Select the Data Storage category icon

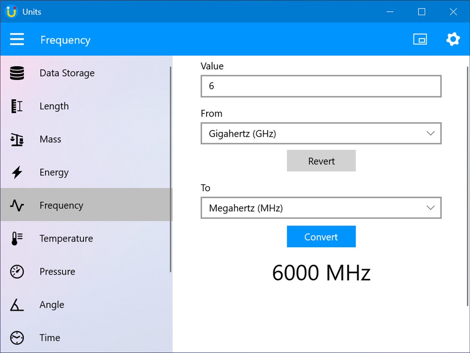17,73
